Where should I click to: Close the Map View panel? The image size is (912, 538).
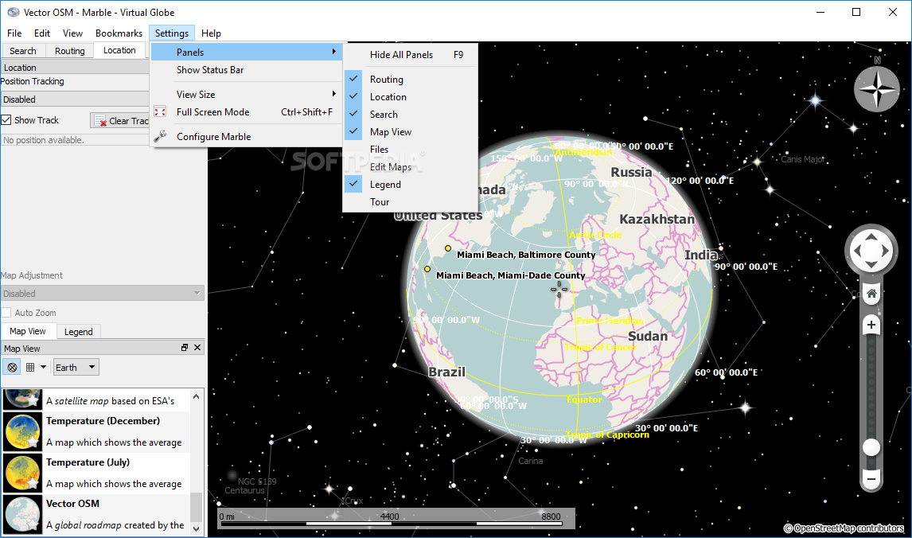pyautogui.click(x=197, y=347)
